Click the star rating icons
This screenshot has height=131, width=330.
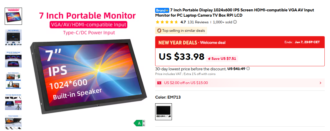[x=167, y=22]
